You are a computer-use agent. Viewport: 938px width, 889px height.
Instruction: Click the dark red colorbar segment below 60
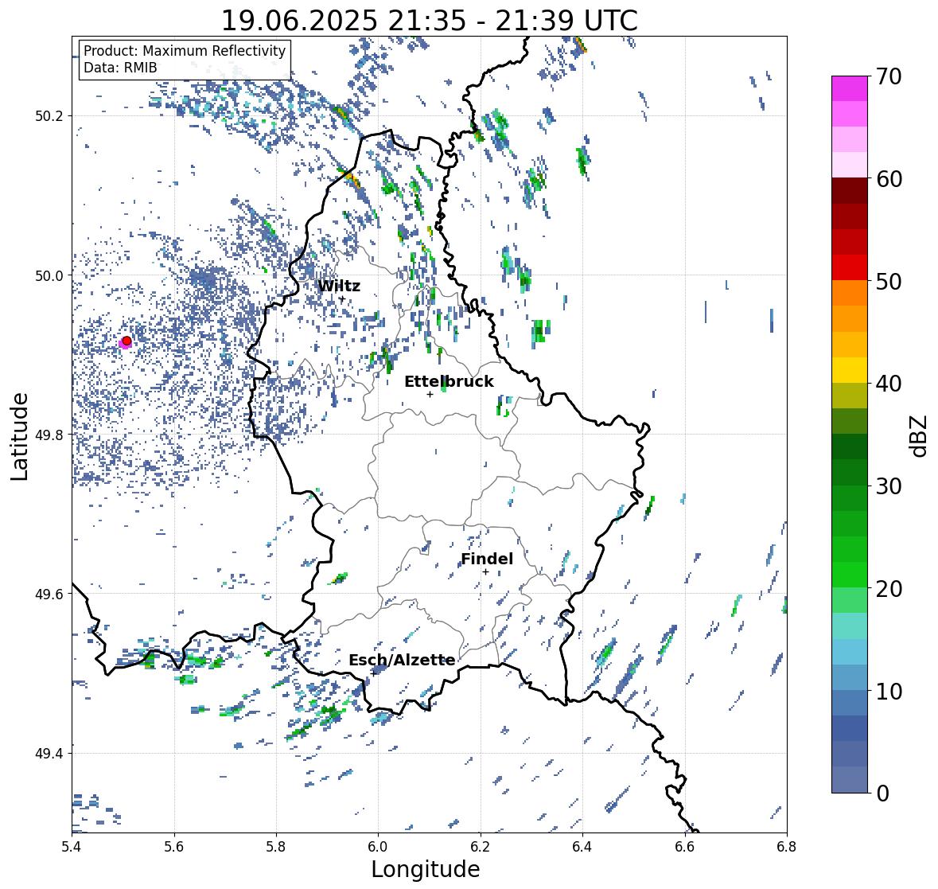850,191
